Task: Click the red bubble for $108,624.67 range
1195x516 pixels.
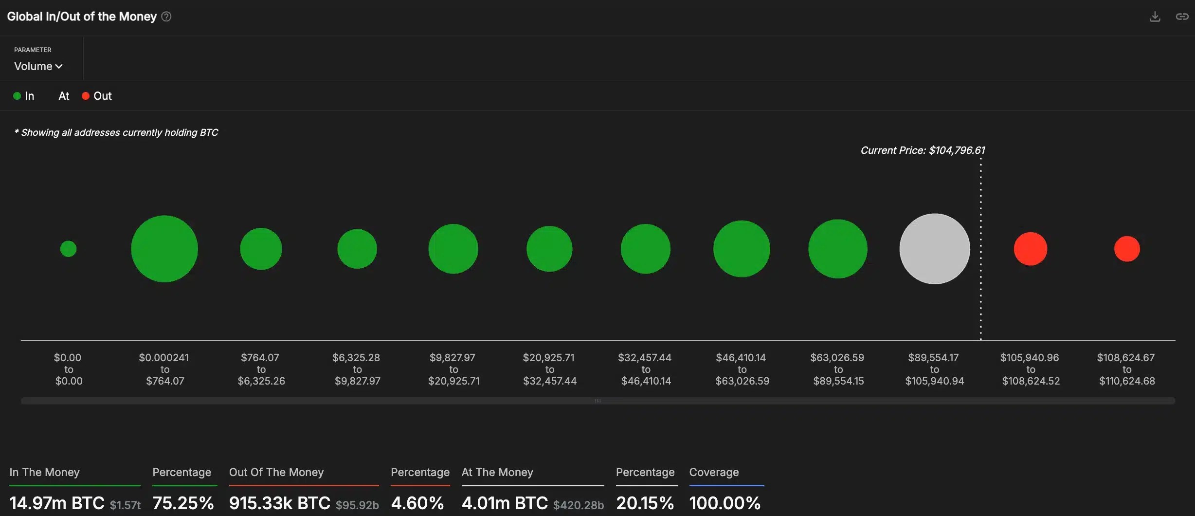Action: tap(1127, 249)
